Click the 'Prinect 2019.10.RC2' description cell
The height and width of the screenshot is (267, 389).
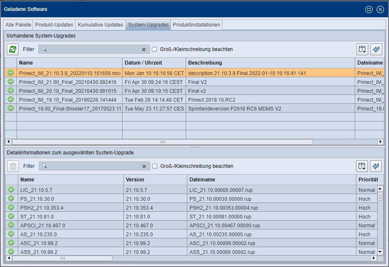click(x=271, y=100)
